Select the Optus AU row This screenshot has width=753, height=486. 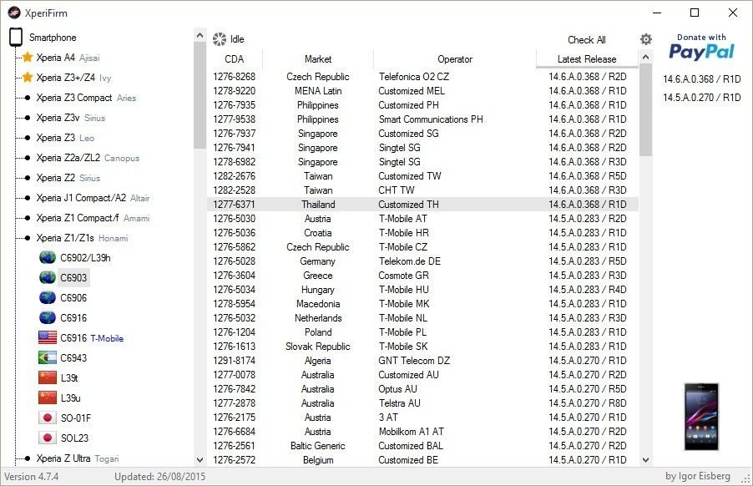[x=422, y=389]
